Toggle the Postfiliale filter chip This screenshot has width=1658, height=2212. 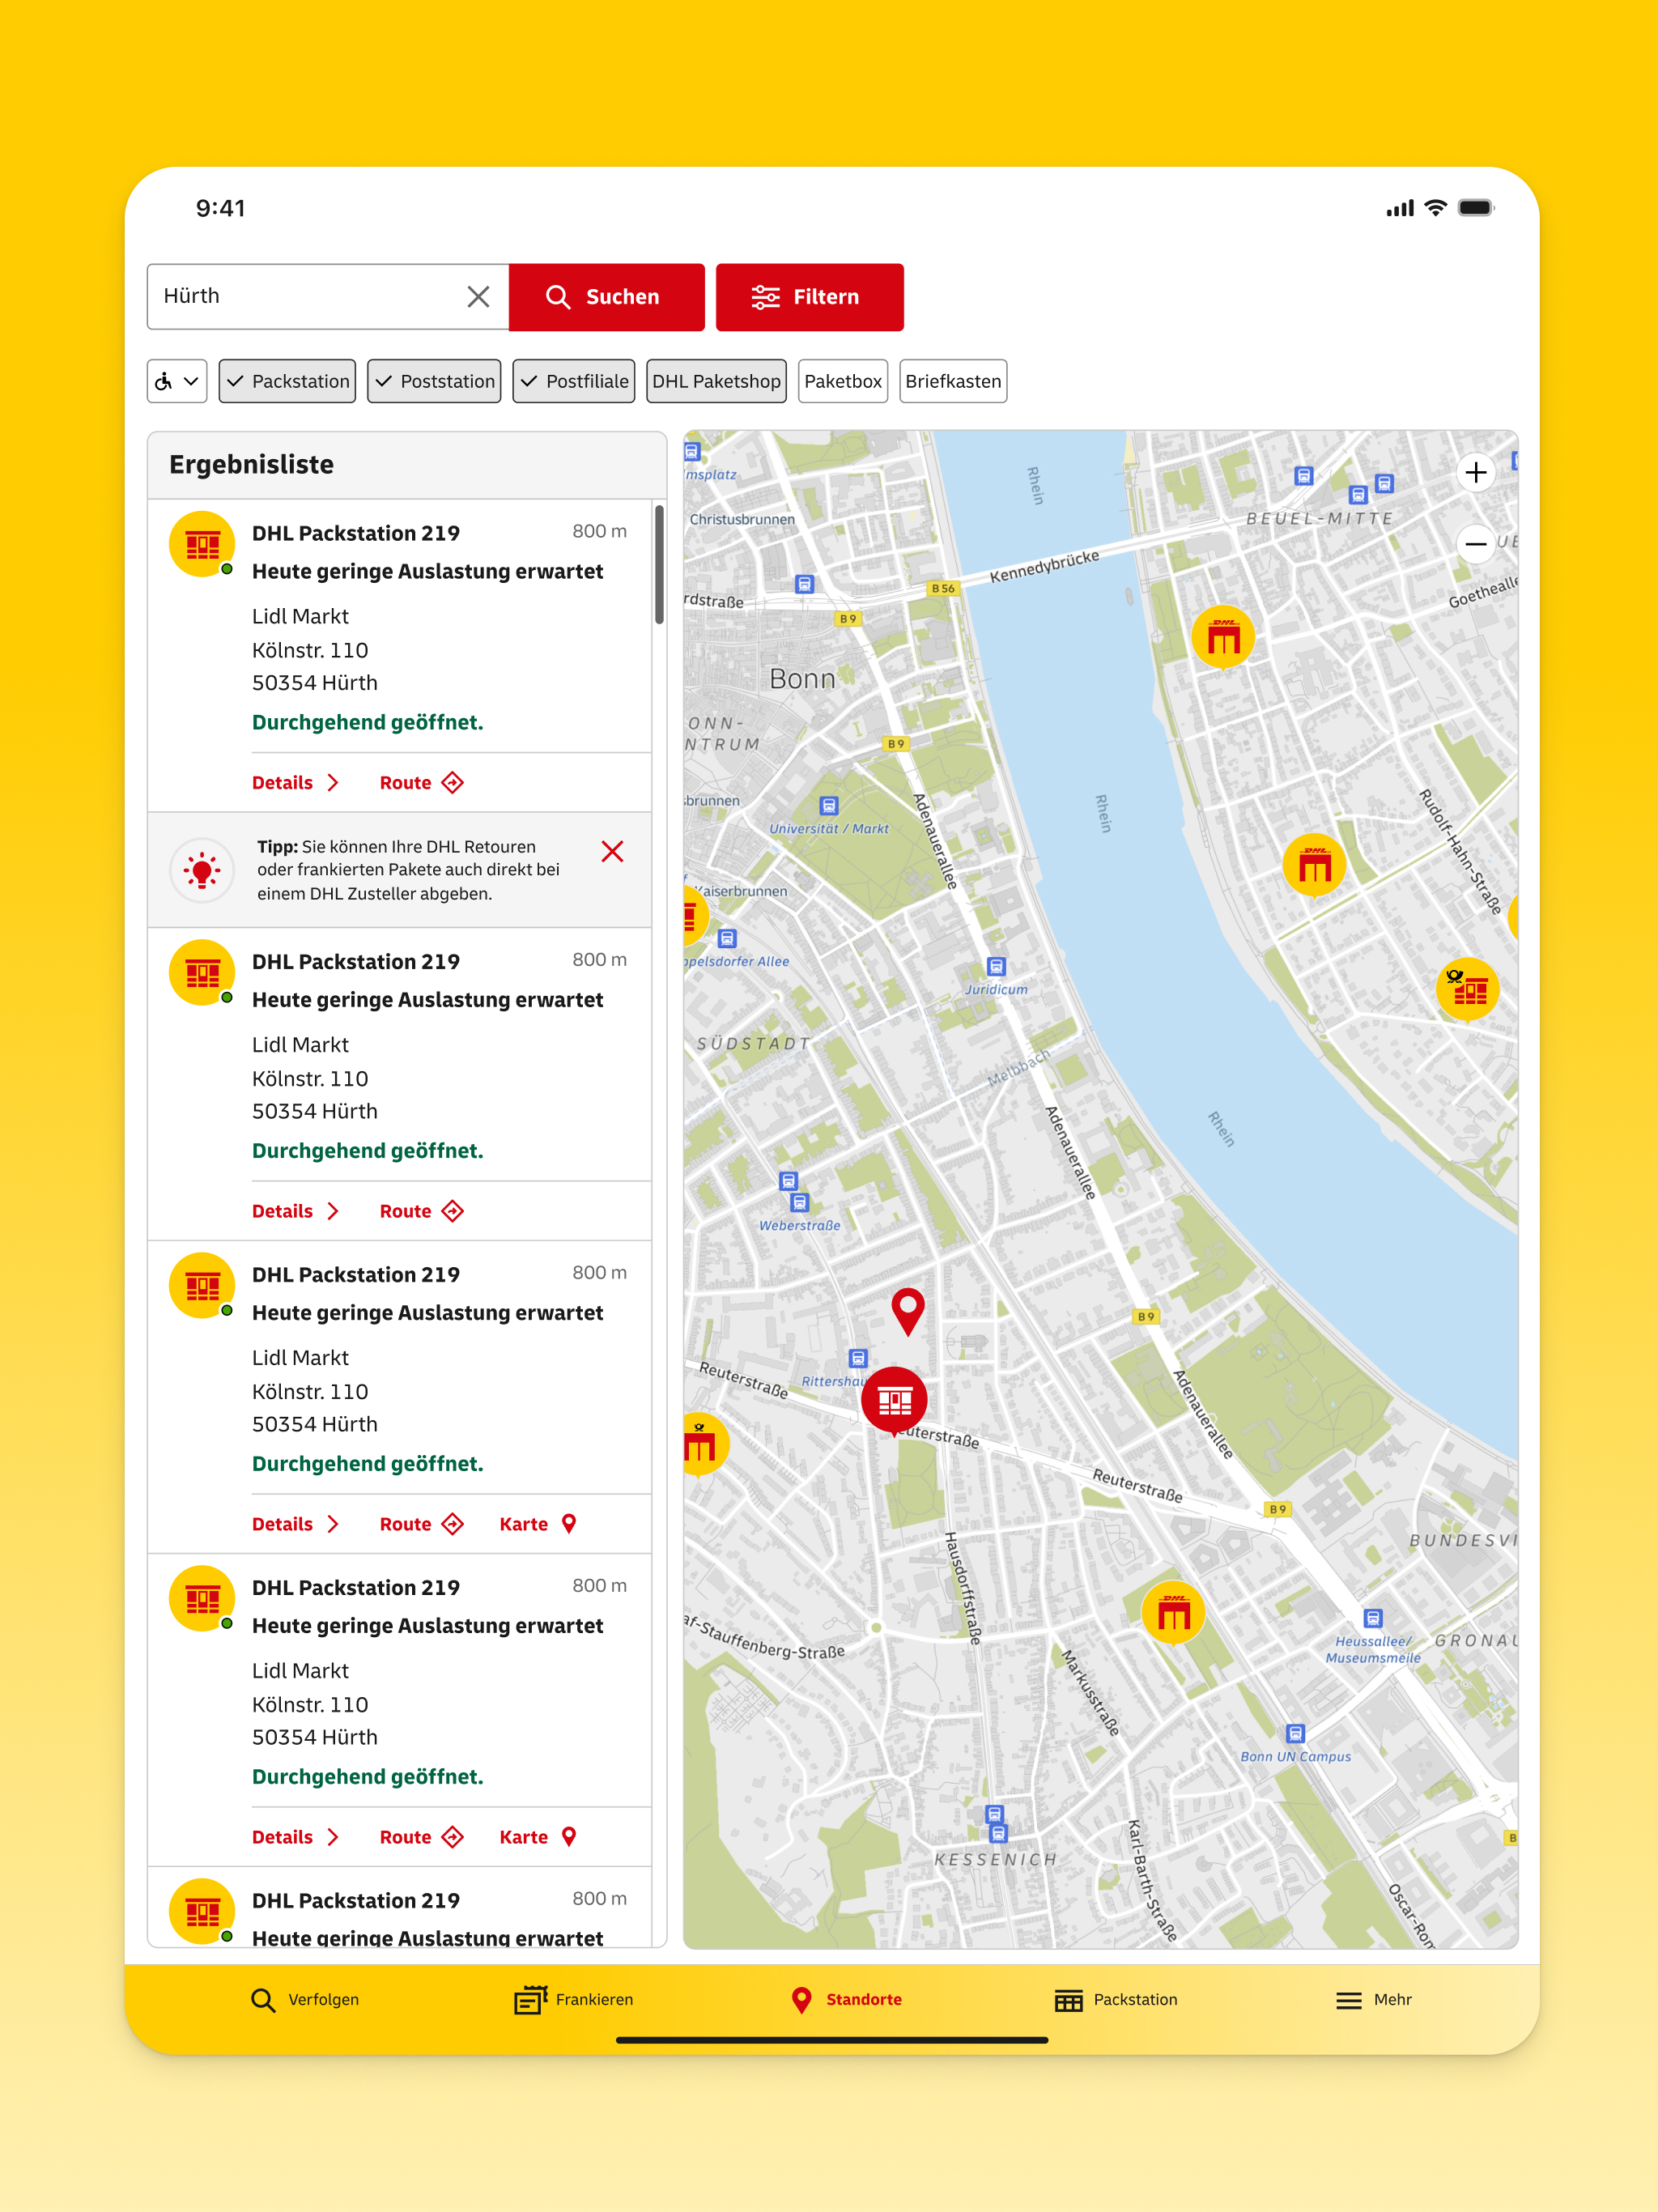coord(574,381)
